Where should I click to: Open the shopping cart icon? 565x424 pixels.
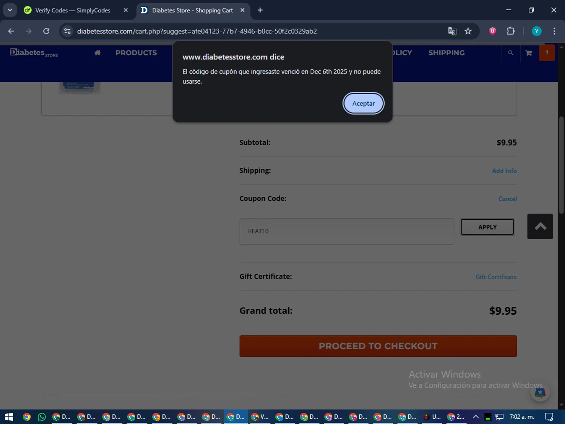(529, 53)
